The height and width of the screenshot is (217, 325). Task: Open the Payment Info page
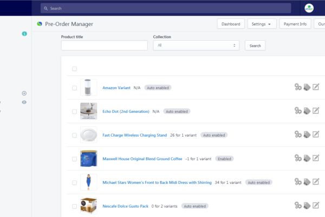click(x=295, y=24)
